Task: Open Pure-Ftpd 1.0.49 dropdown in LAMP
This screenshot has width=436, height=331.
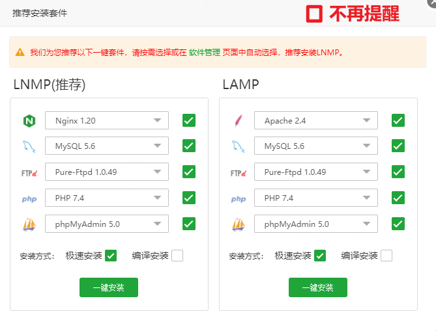Action: (316, 172)
